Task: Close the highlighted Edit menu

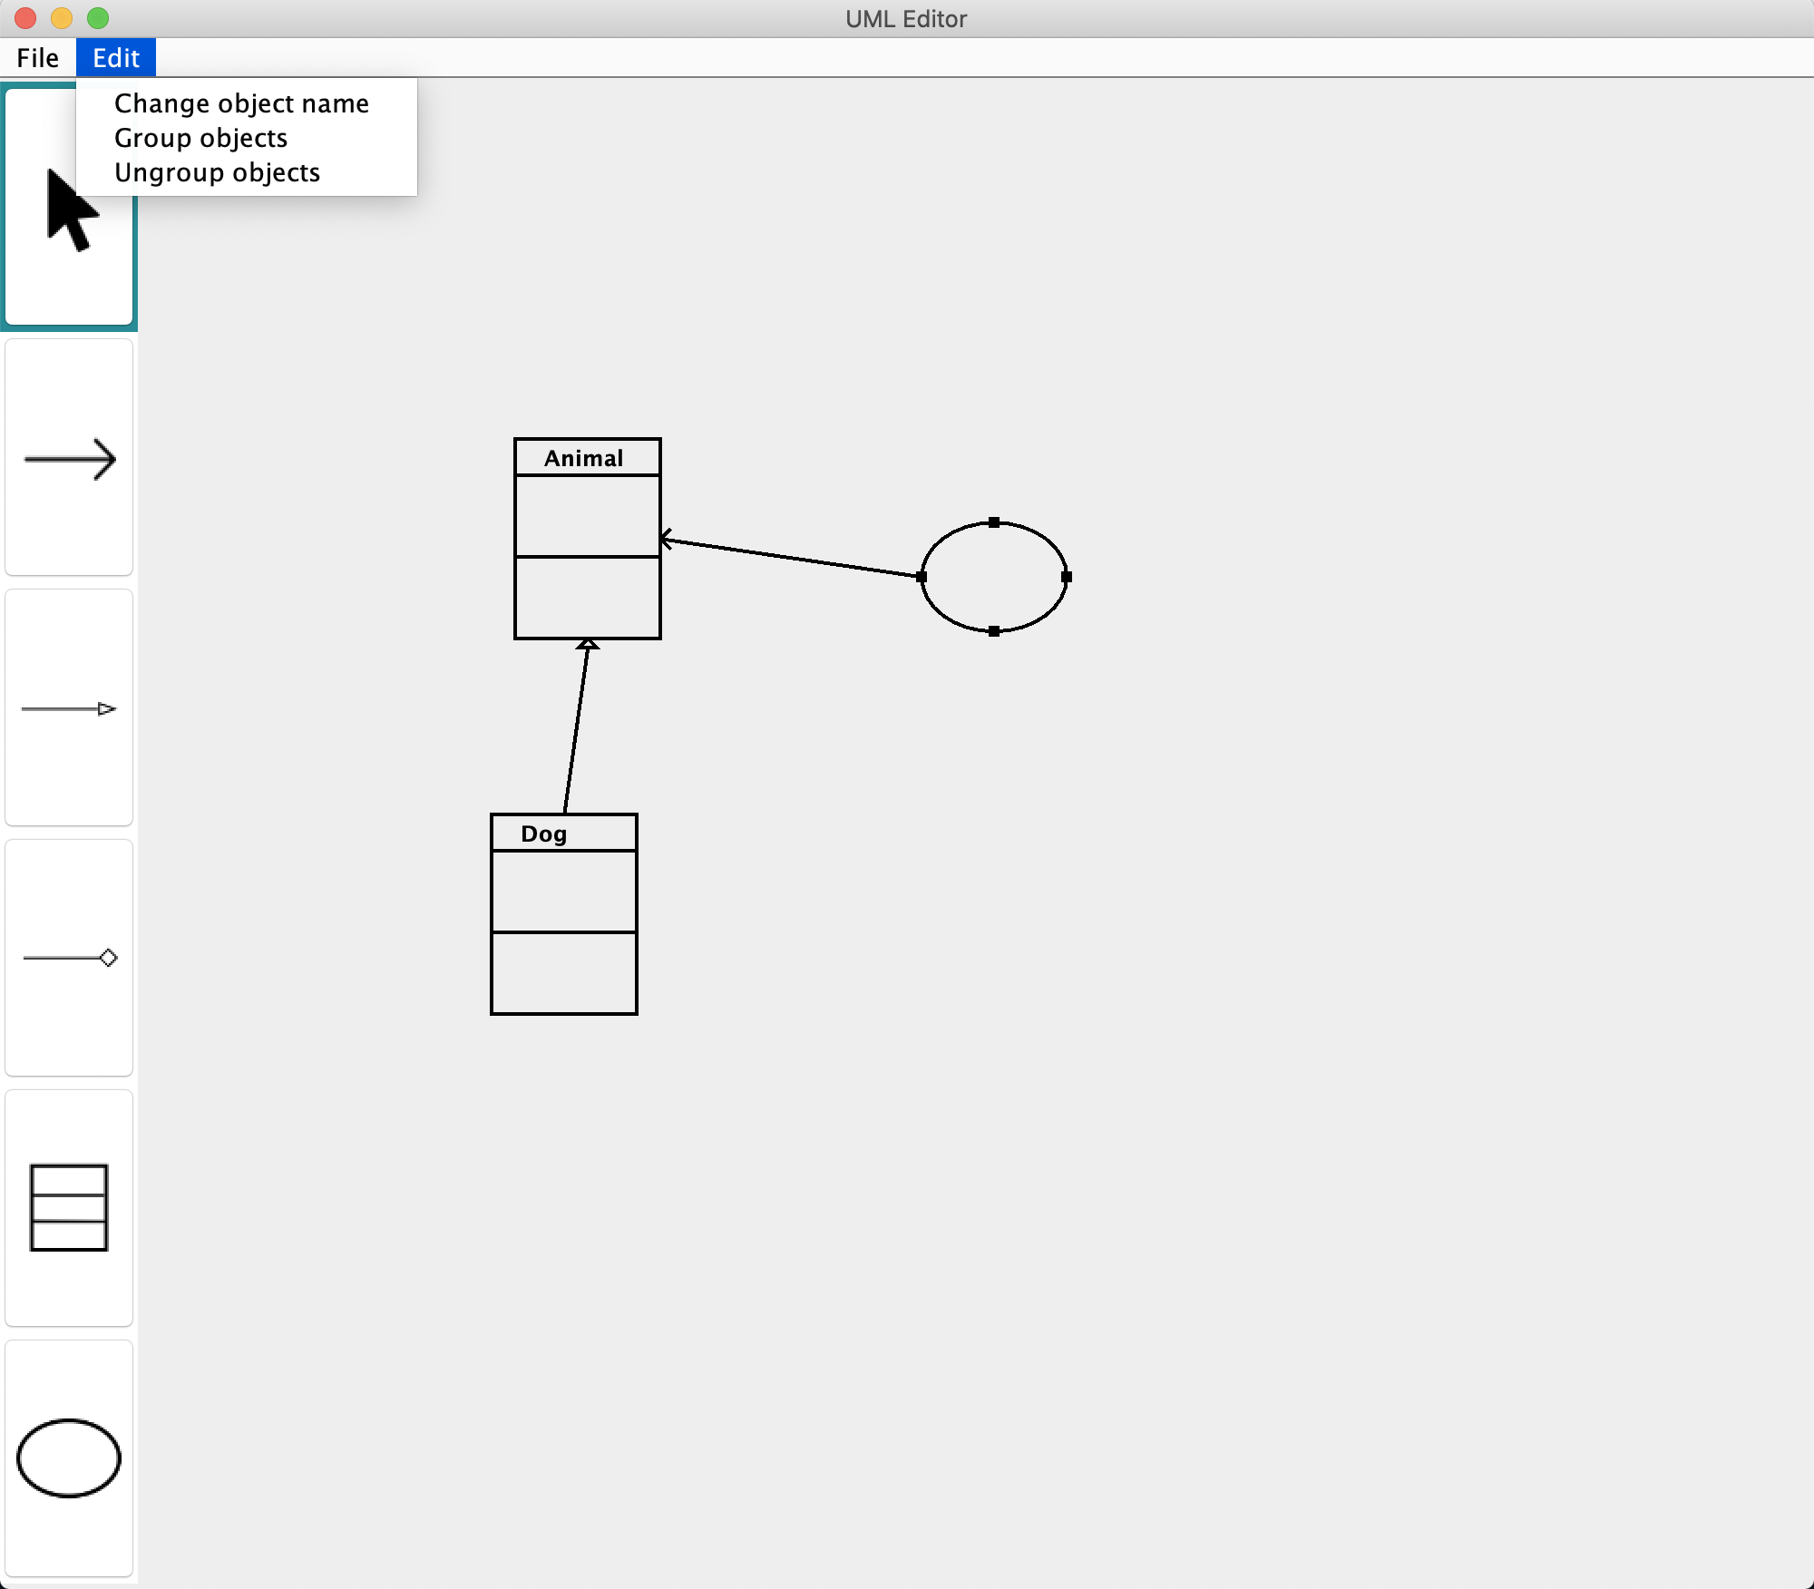Action: coord(116,58)
